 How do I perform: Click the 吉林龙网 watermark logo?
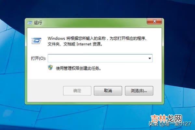166,118
